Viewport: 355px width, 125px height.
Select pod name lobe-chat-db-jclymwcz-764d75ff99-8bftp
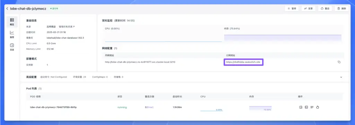point(53,107)
